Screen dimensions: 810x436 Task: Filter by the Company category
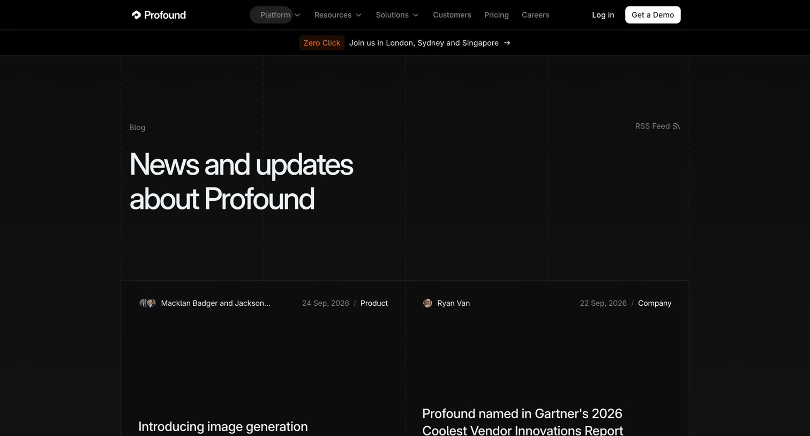pyautogui.click(x=655, y=303)
